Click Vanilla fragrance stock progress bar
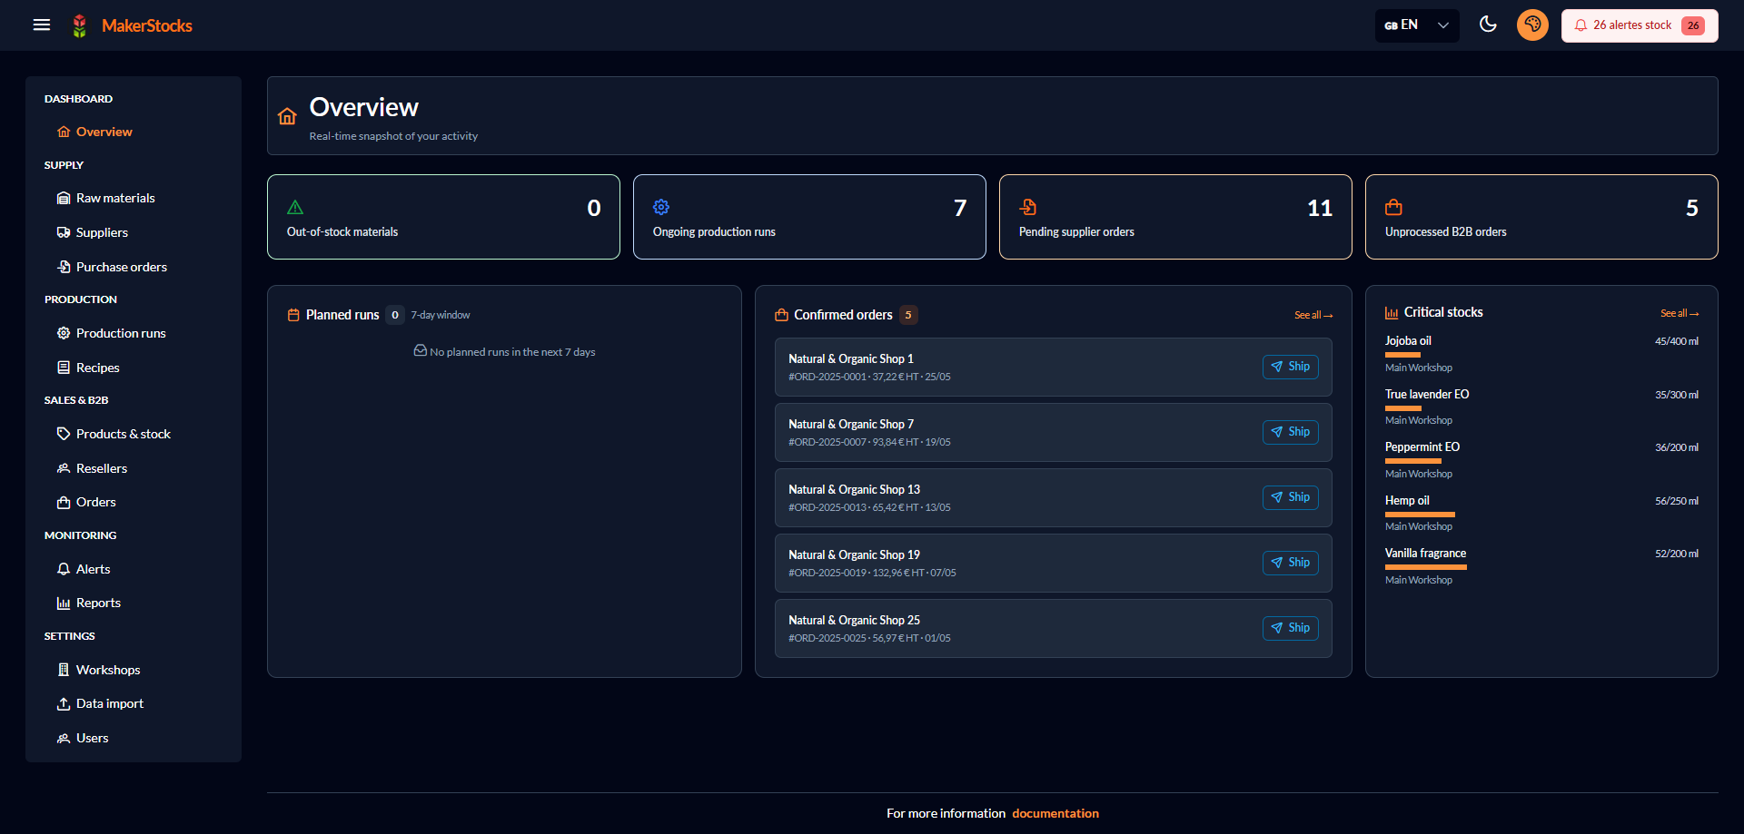Image resolution: width=1744 pixels, height=834 pixels. 1426,567
